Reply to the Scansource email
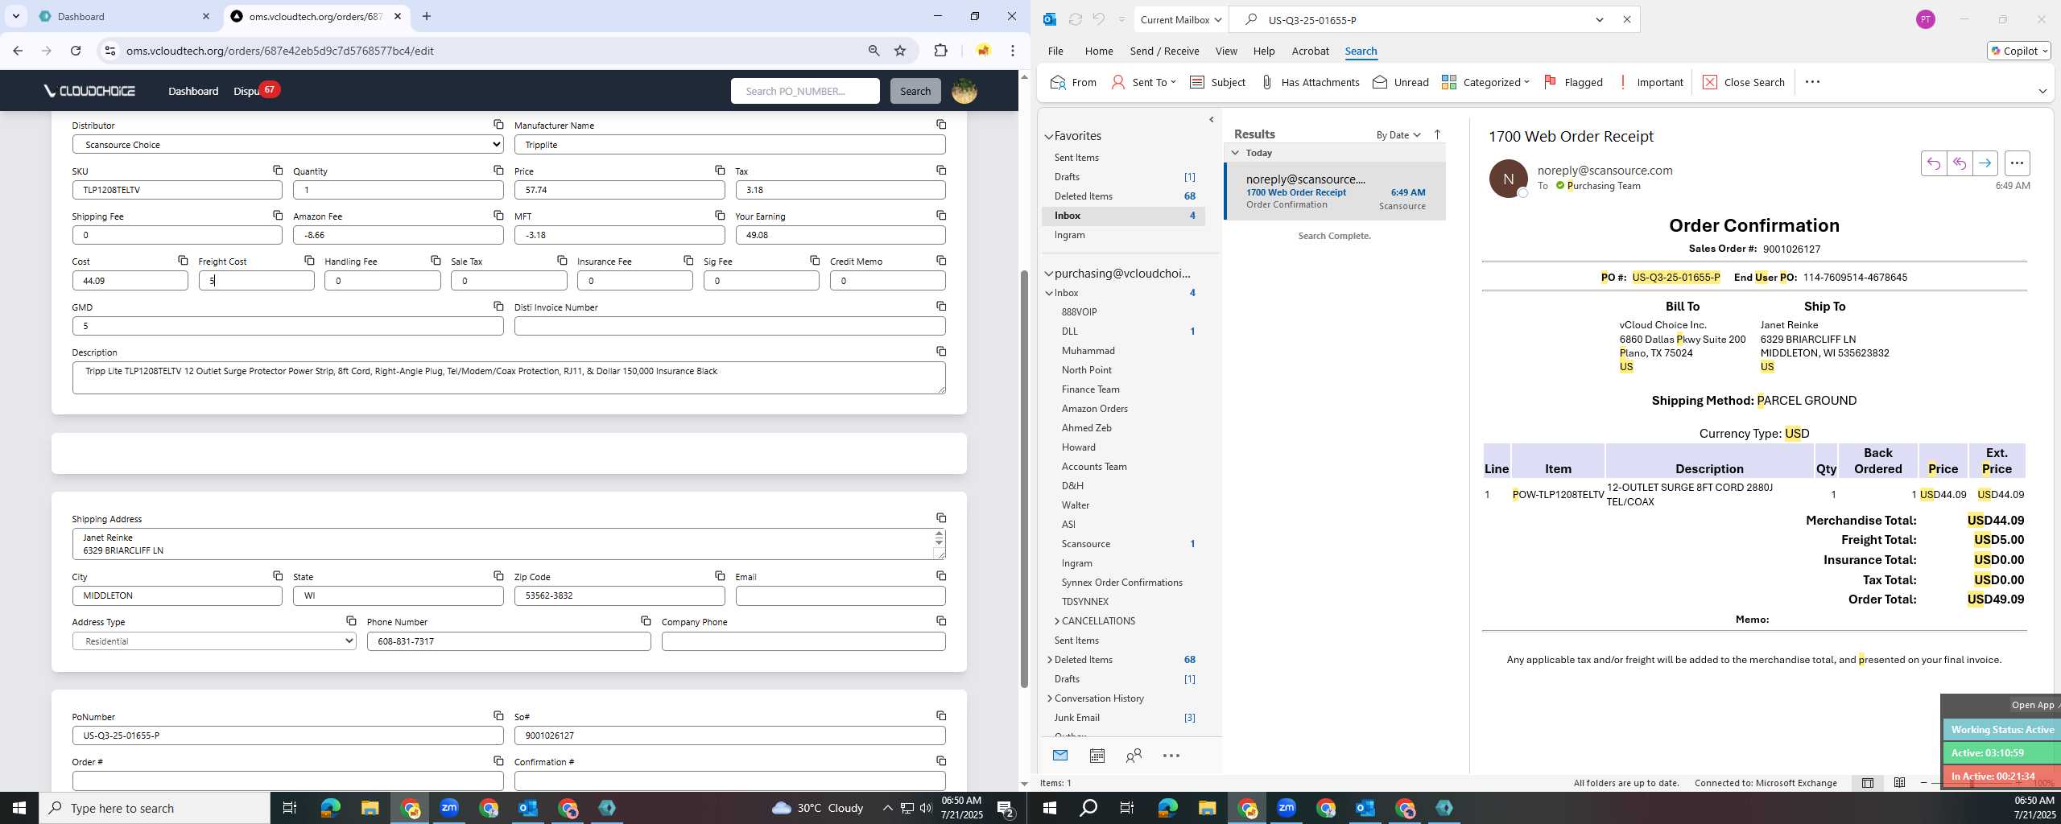The height and width of the screenshot is (824, 2061). (x=1934, y=163)
